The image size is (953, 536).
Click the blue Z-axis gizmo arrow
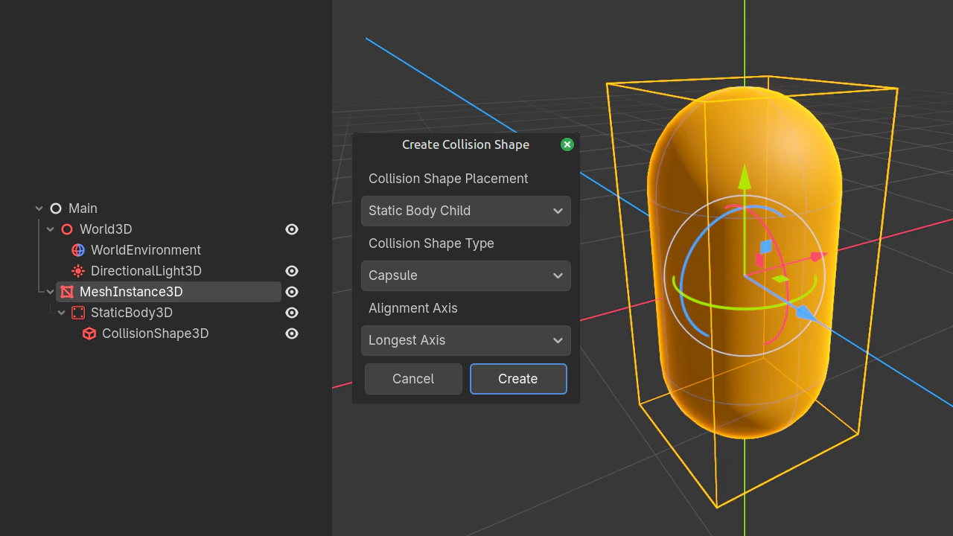pyautogui.click(x=805, y=313)
